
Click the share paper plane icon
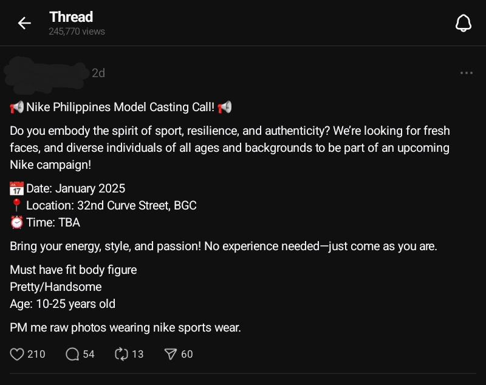pos(171,353)
